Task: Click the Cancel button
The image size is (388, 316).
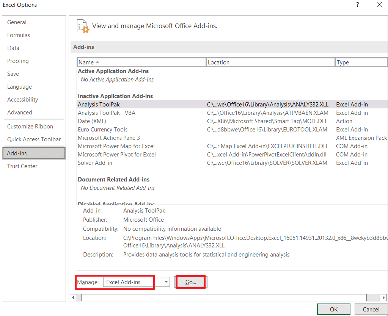Action: [371, 309]
